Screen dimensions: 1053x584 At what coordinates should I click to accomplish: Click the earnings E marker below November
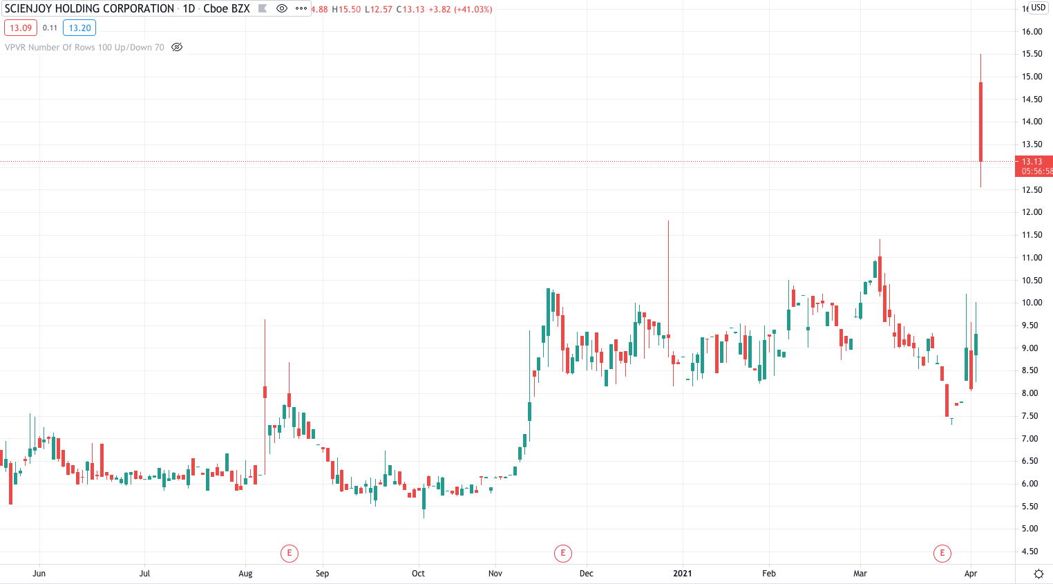563,553
